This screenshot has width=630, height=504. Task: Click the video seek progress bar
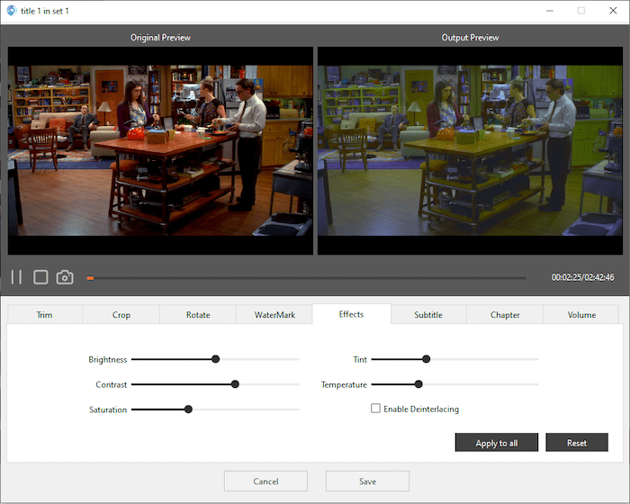(306, 278)
